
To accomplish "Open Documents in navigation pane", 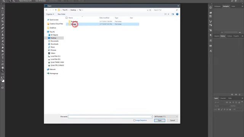I will pos(55,41).
